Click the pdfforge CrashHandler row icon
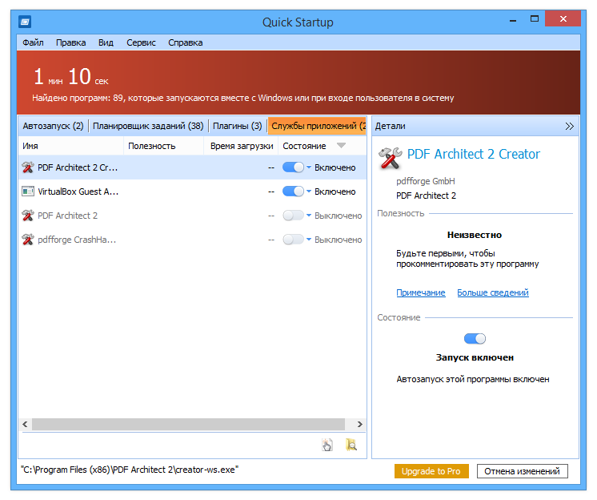597x500 pixels. [x=28, y=240]
